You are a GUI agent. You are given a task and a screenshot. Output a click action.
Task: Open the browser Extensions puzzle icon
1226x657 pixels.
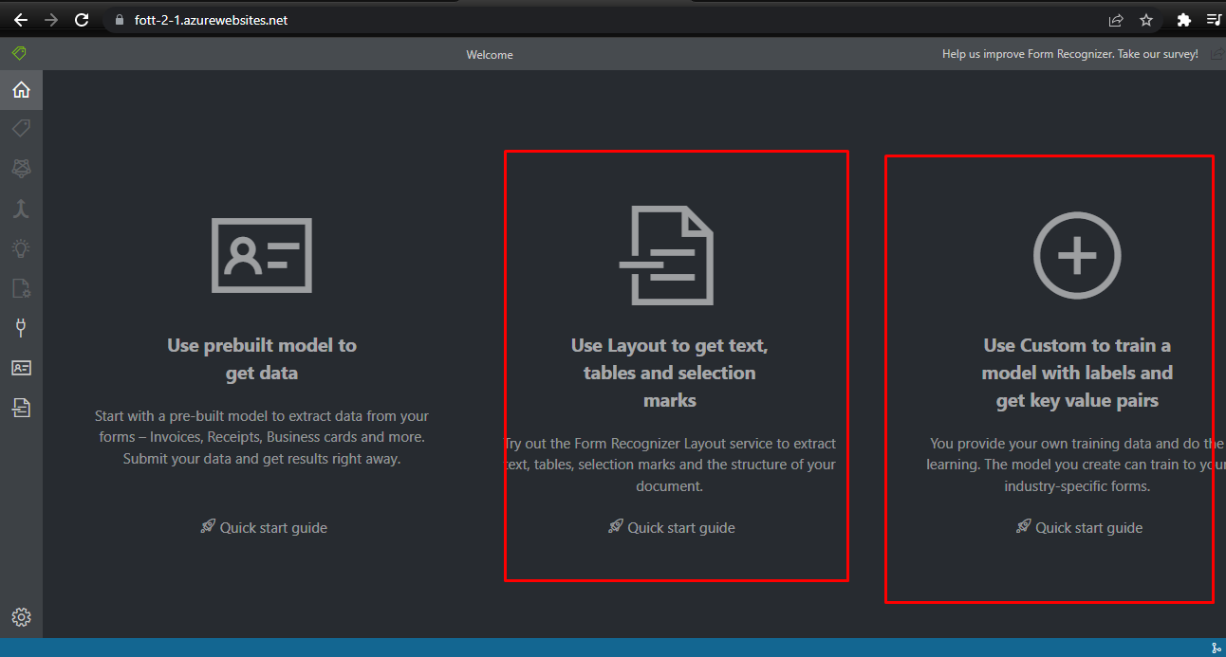click(x=1182, y=19)
